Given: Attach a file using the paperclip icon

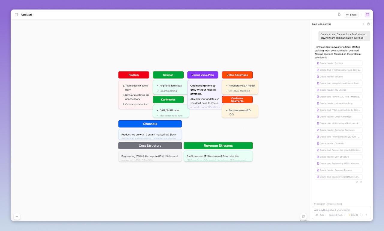Looking at the screenshot, I should point(317,215).
